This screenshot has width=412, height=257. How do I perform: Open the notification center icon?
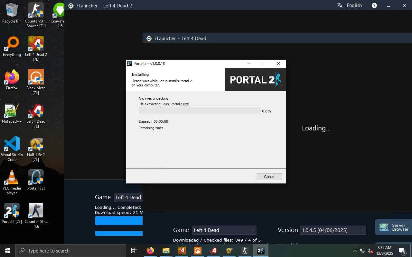click(x=402, y=251)
